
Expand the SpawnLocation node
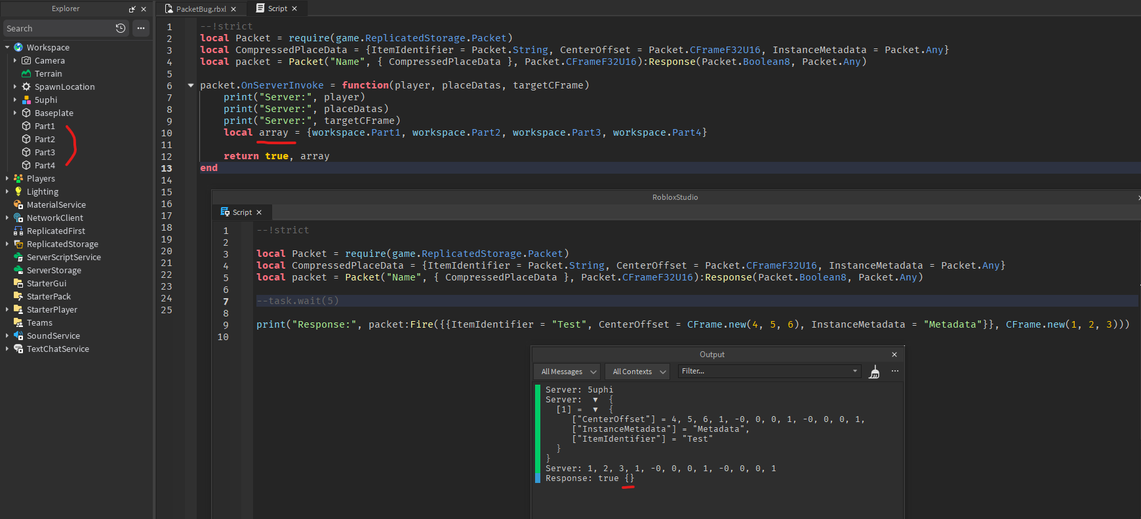click(x=15, y=86)
